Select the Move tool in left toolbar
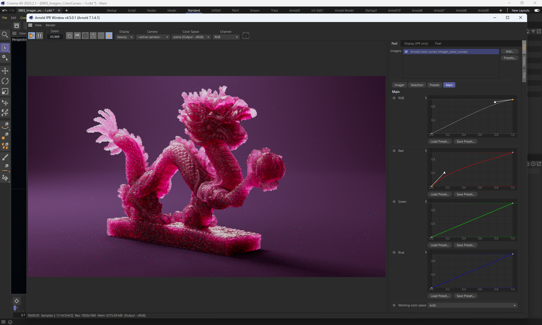The height and width of the screenshot is (325, 542). (5, 71)
